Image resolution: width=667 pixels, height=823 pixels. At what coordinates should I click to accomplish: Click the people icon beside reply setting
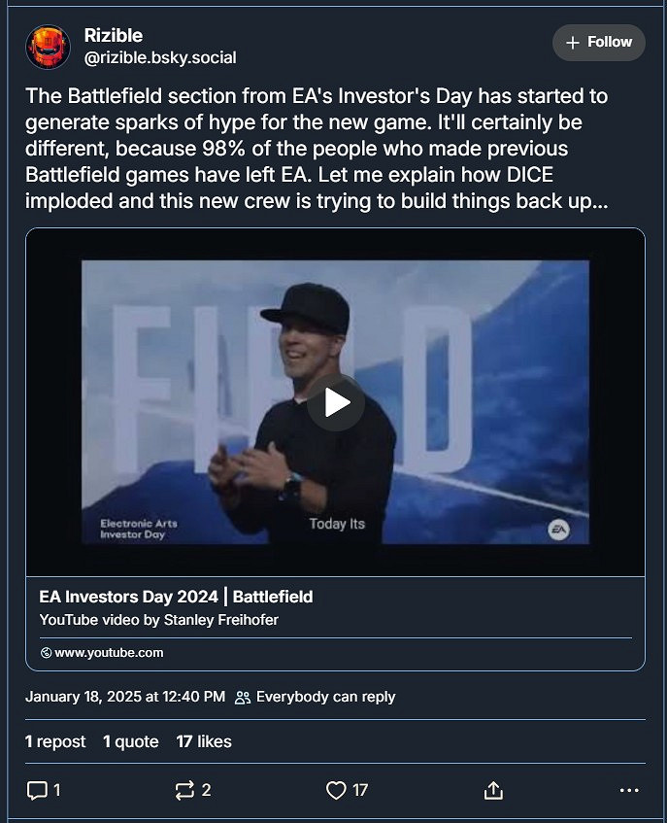point(243,697)
